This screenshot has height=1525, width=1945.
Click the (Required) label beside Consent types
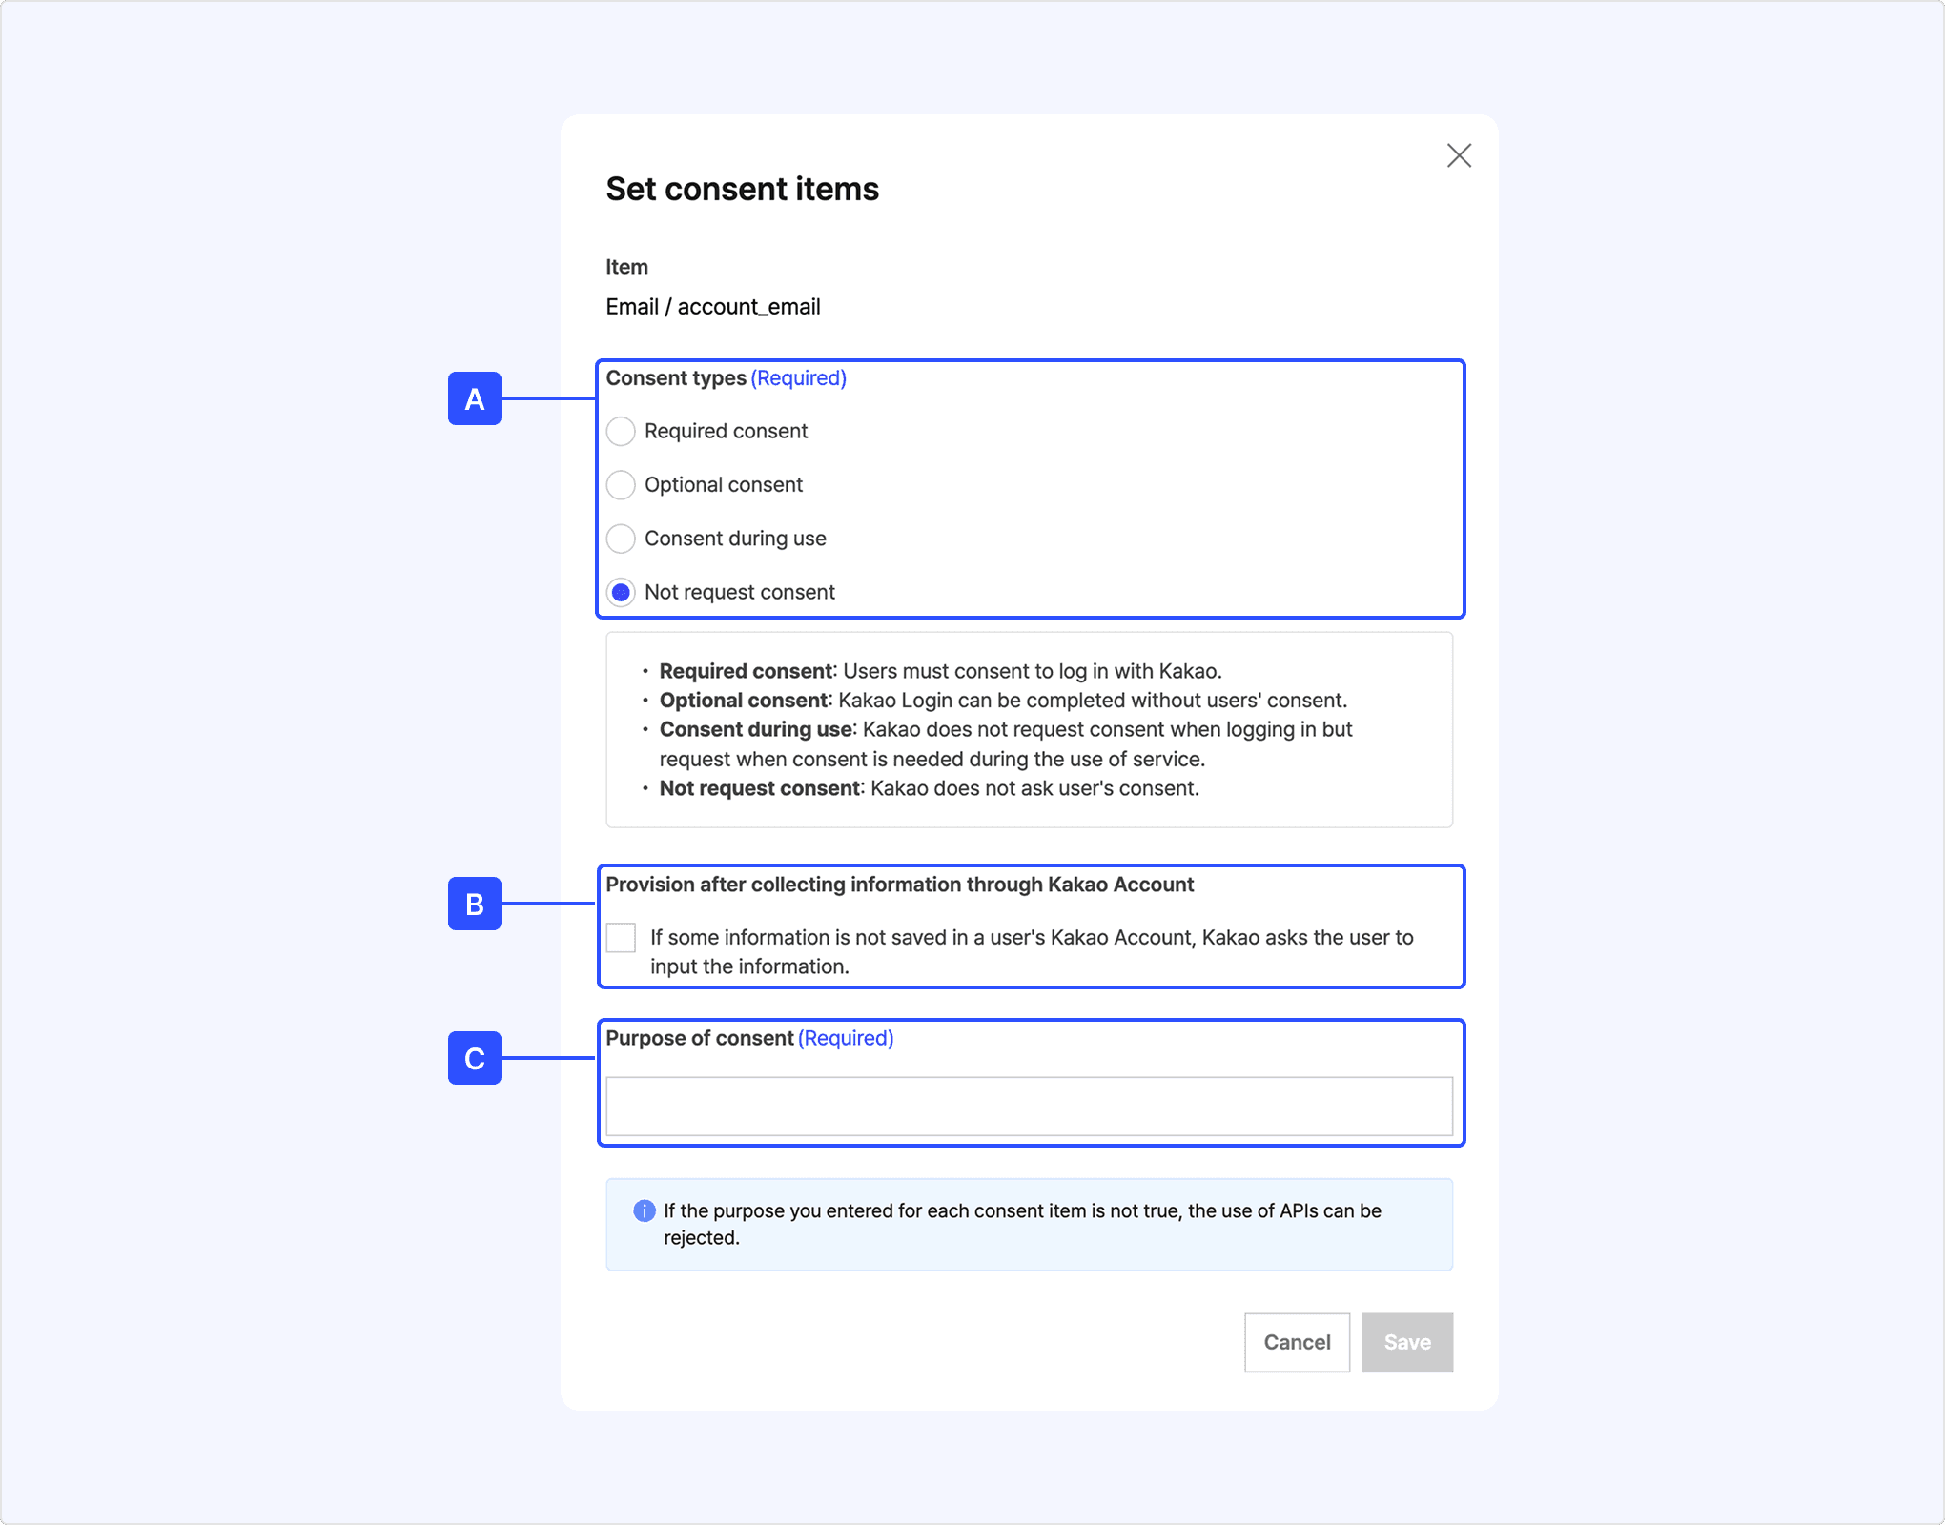pos(799,378)
